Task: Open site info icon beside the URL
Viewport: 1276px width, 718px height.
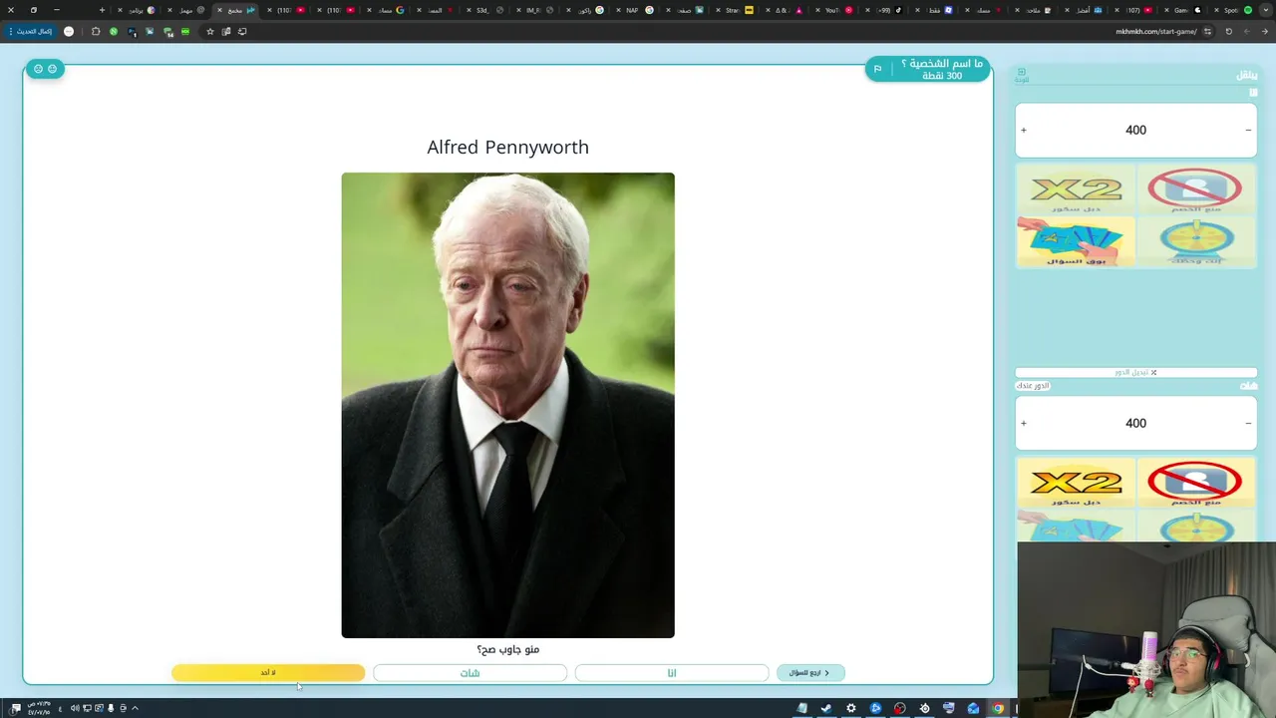Action: pyautogui.click(x=1207, y=31)
